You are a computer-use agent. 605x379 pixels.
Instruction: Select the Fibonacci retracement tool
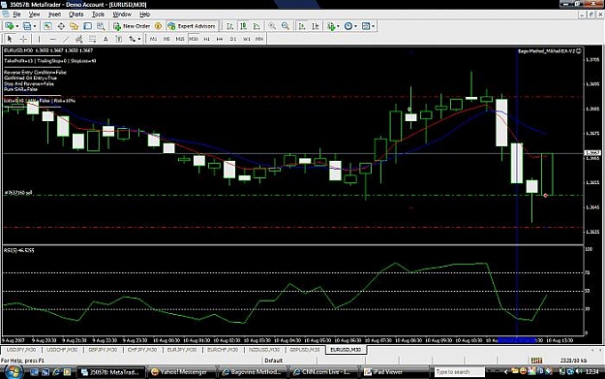(92, 39)
